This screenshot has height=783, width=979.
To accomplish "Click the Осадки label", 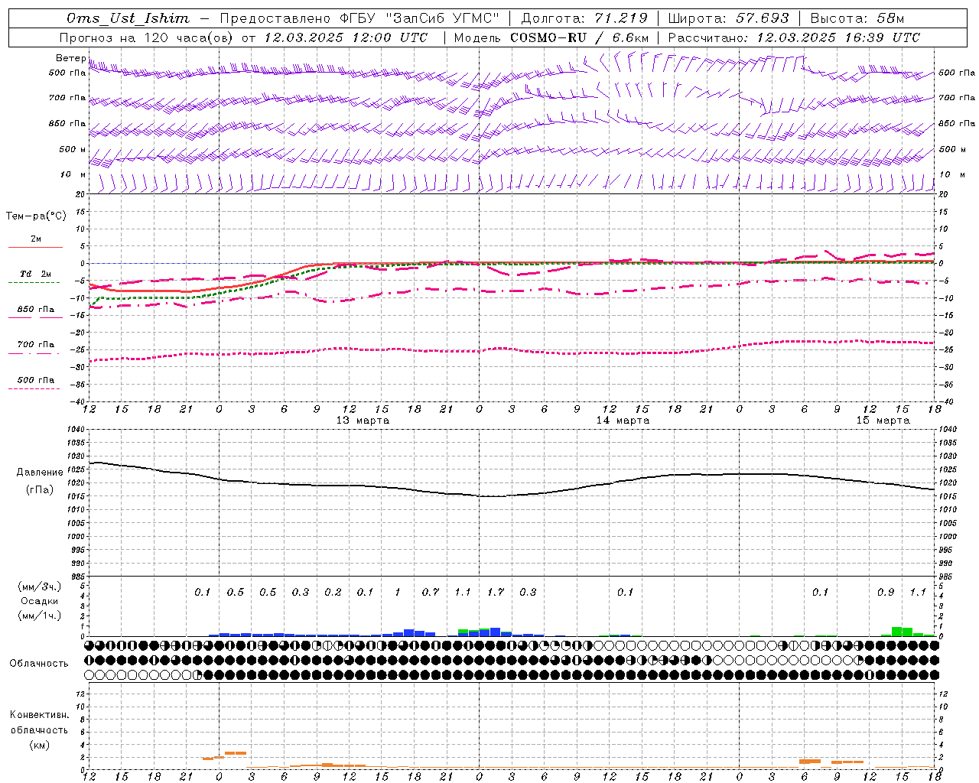I will 39,601.
